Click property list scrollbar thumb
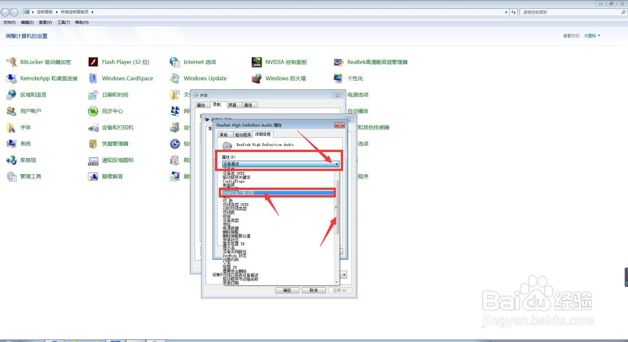The image size is (628, 342). 336,207
